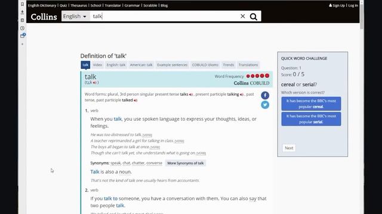Screen dimensions: 382x214
Task: Open the synonym link 'chatter'
Action: click(138, 163)
